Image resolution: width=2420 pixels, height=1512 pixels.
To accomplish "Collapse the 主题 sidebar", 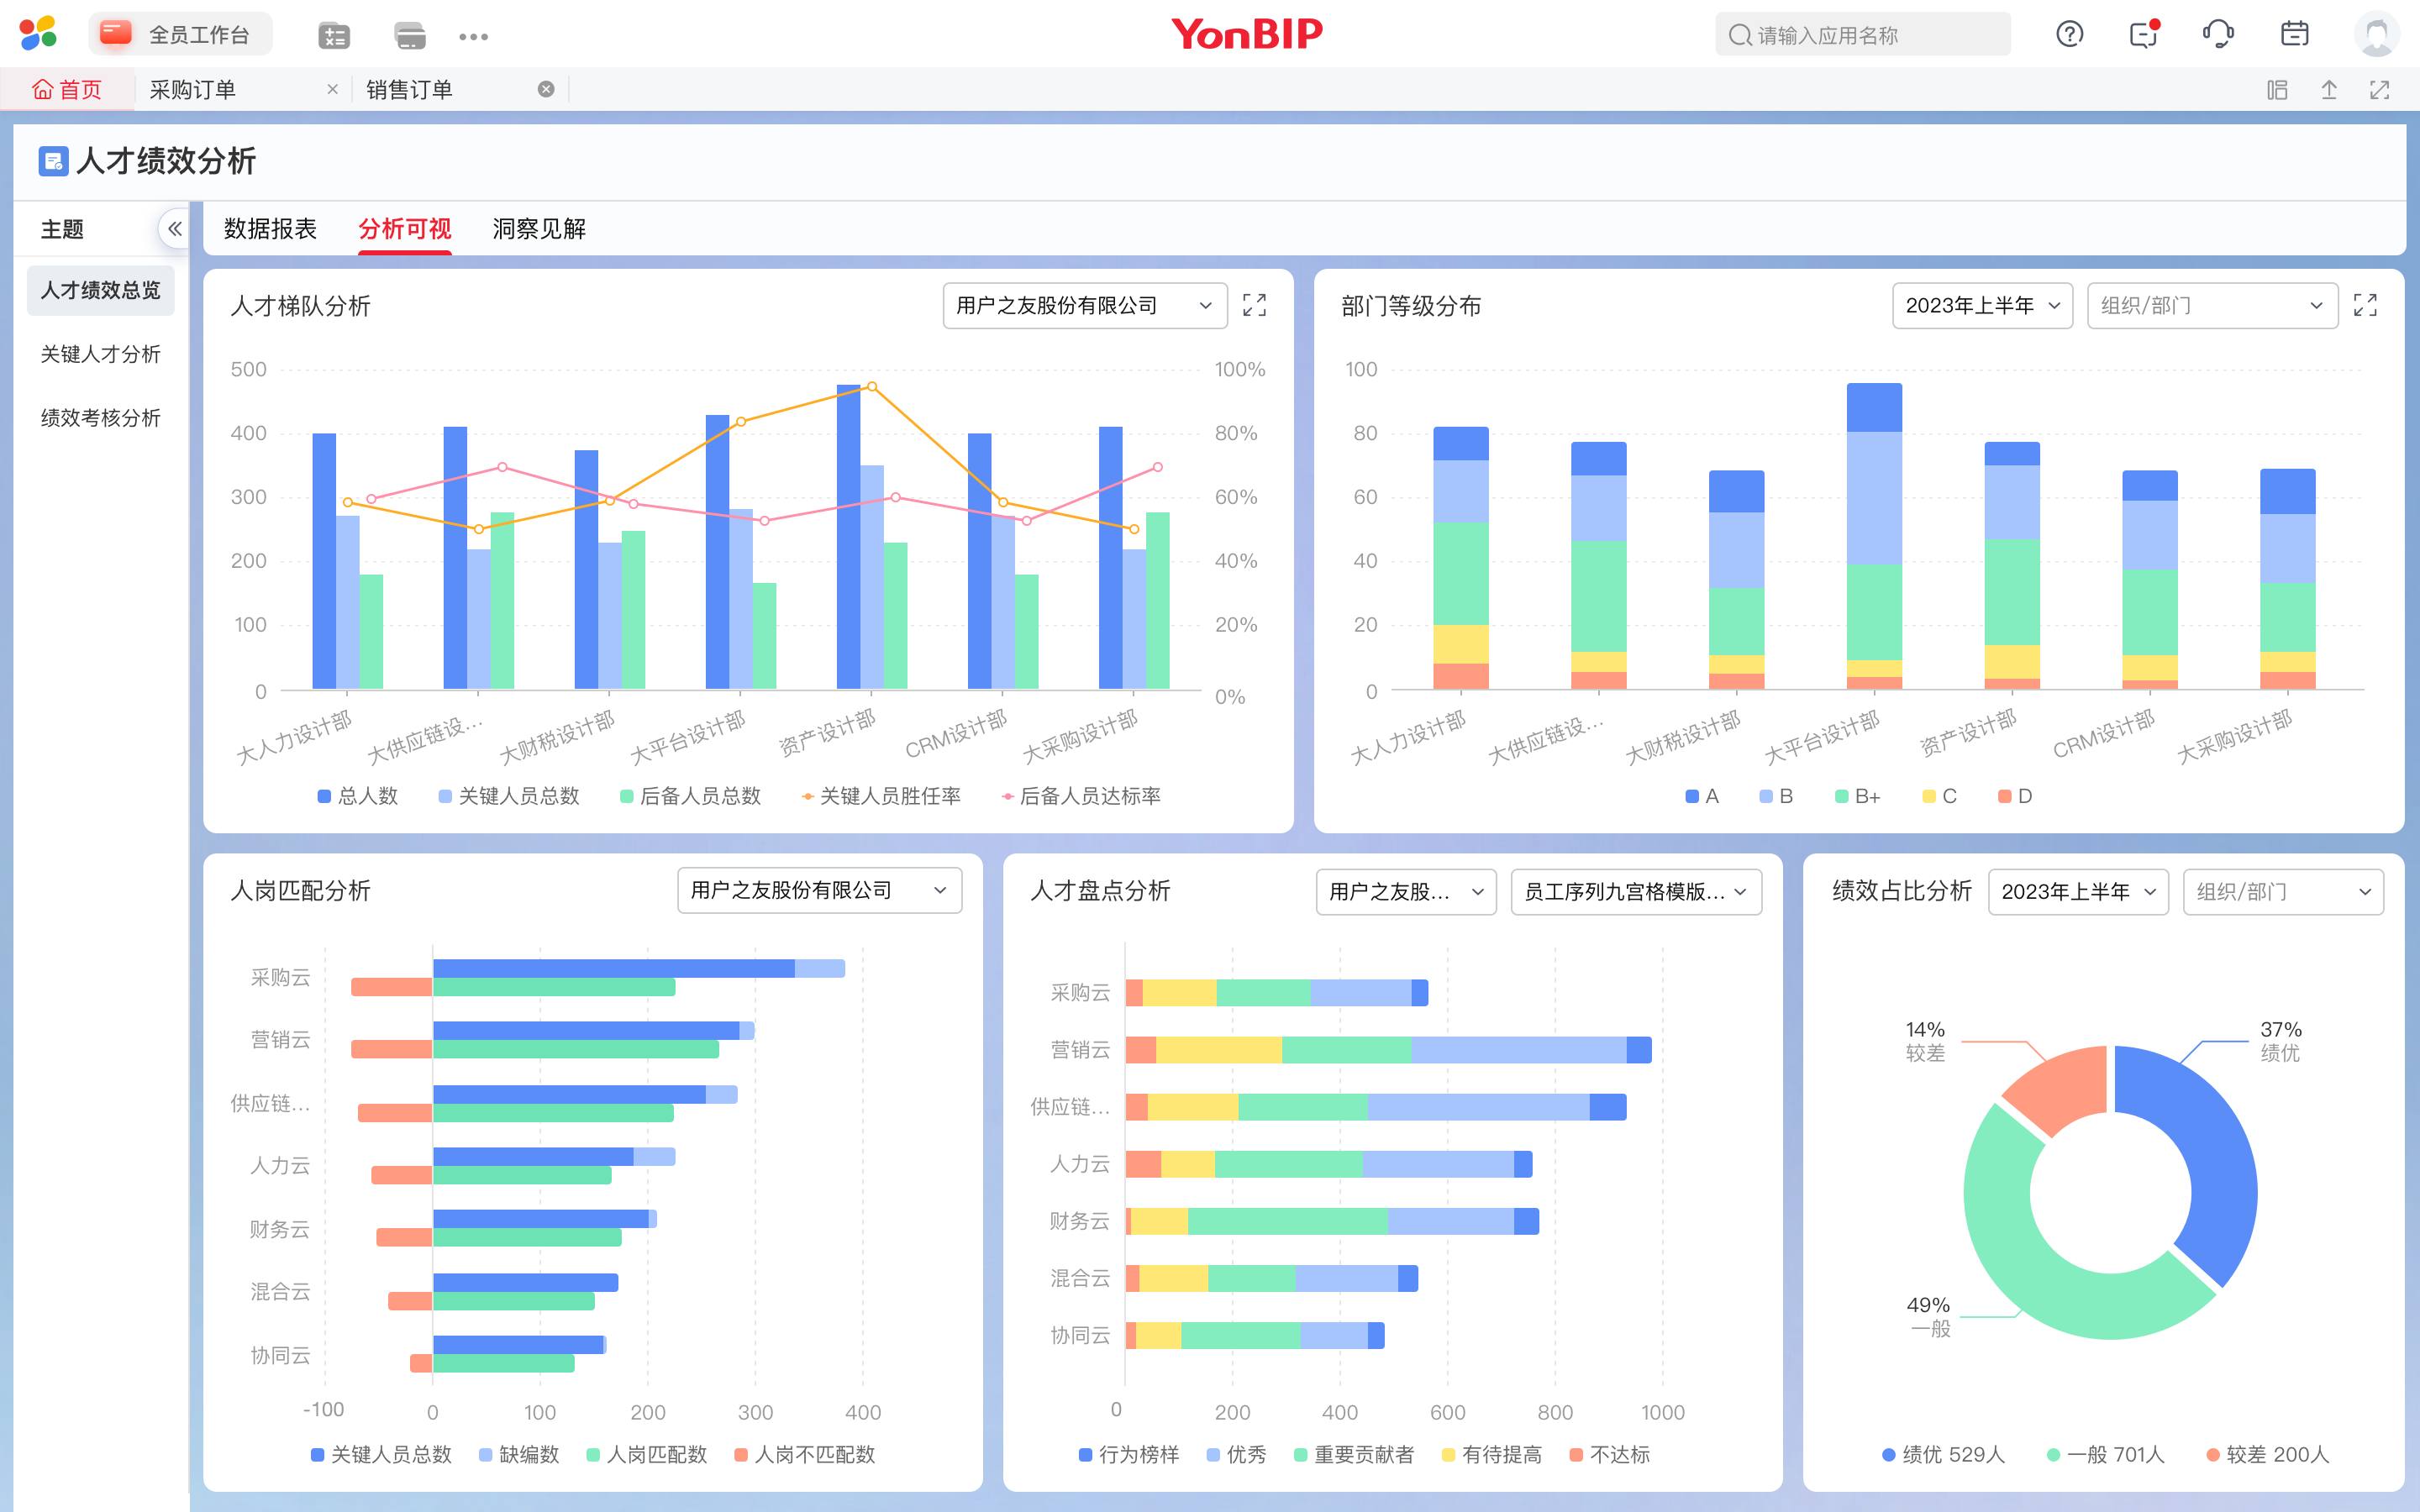I will [174, 229].
